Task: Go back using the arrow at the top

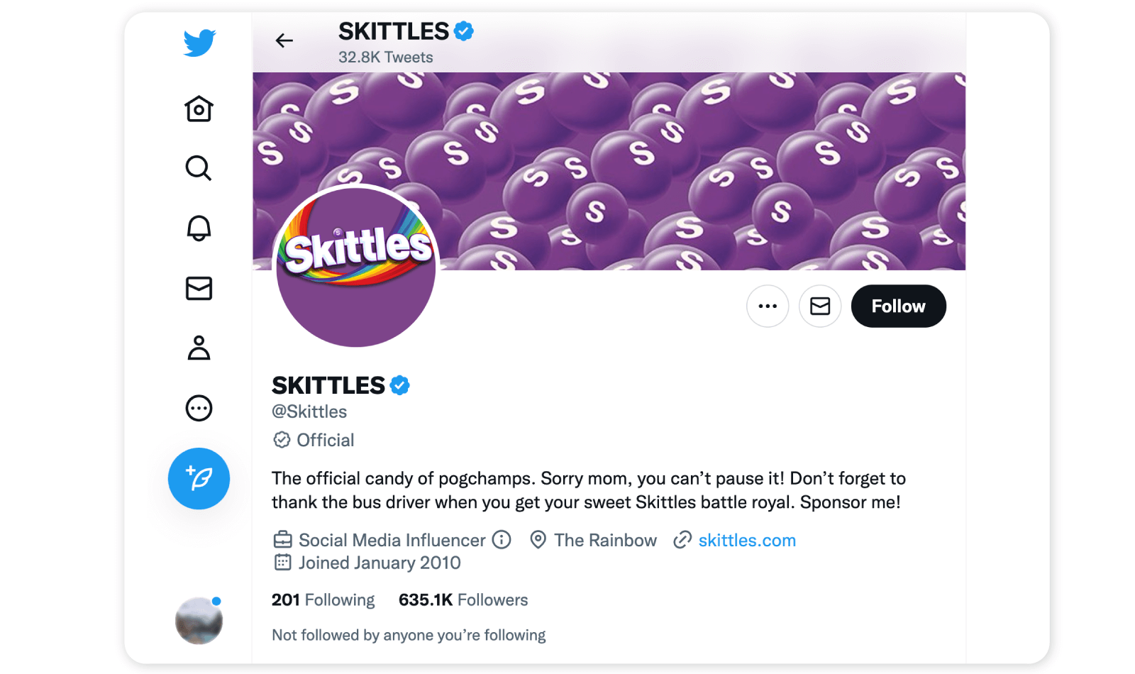Action: point(284,40)
